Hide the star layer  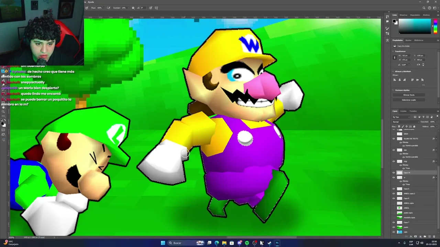(x=394, y=150)
